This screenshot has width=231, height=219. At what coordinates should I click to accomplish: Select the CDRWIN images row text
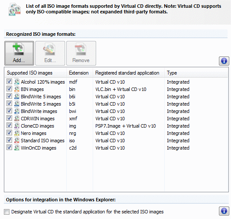(x=37, y=119)
